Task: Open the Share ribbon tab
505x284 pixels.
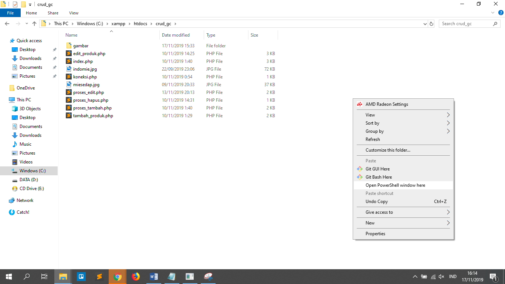Action: pos(53,13)
